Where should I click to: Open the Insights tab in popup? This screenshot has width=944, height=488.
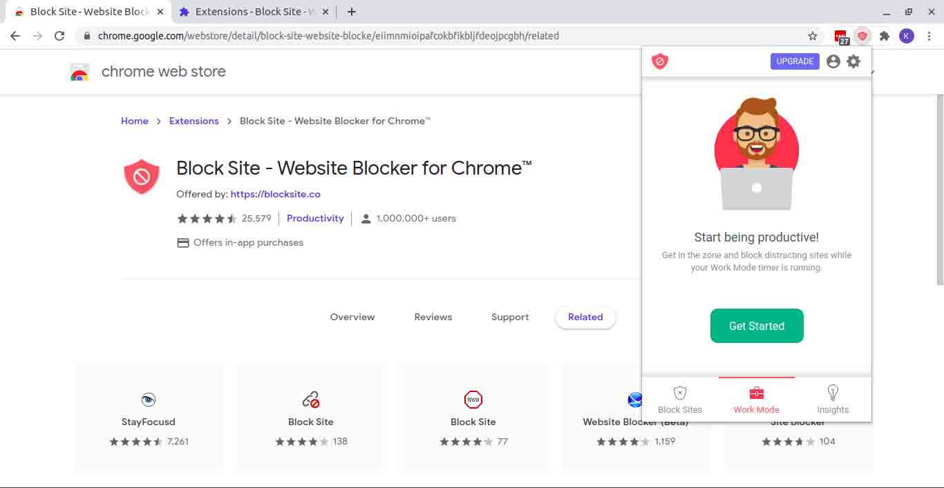tap(833, 400)
